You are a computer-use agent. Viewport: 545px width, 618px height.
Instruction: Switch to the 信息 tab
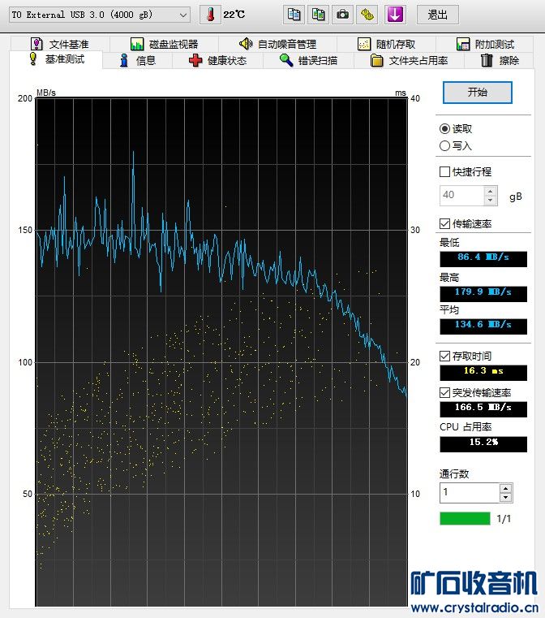pos(137,60)
